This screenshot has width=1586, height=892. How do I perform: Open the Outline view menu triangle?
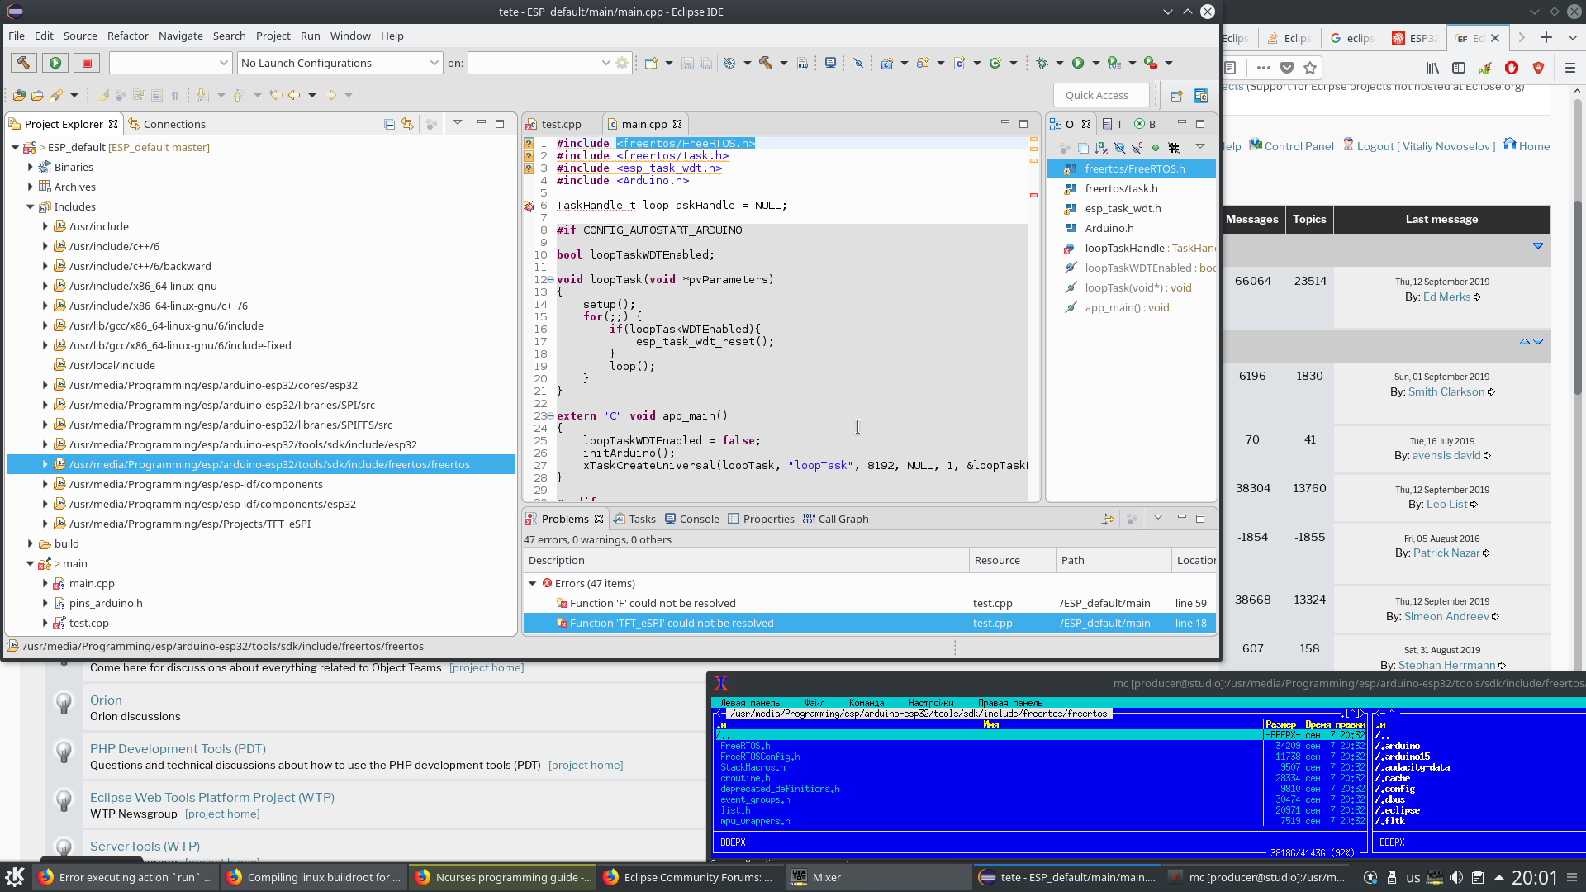[1200, 146]
